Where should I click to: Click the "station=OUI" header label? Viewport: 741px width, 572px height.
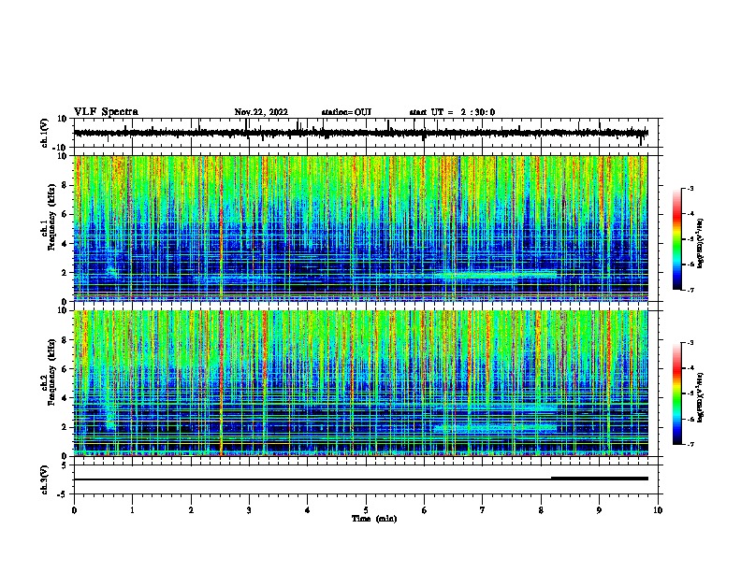[346, 112]
